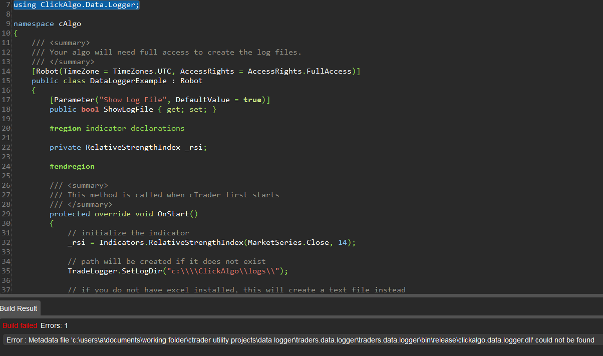The width and height of the screenshot is (603, 356).
Task: Click 'public bool ShowLogFile' property line
Action: tap(133, 109)
